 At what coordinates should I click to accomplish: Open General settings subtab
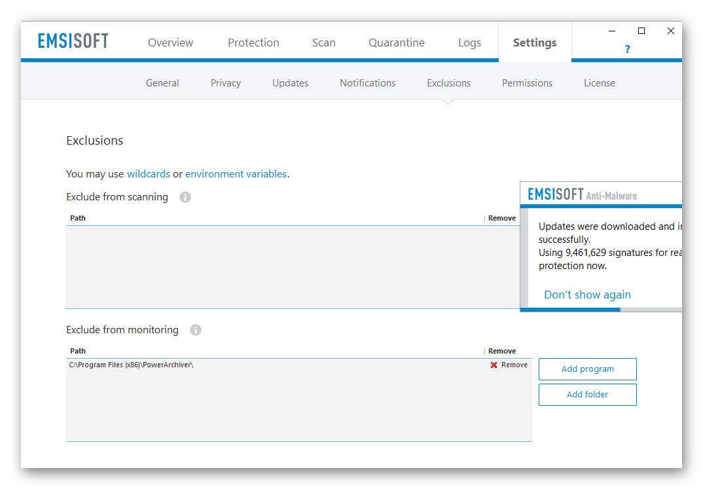pyautogui.click(x=162, y=83)
